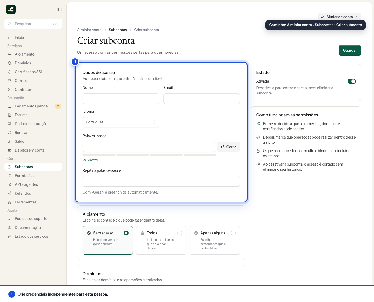Click the Certificados SSL shield icon

(x=10, y=72)
